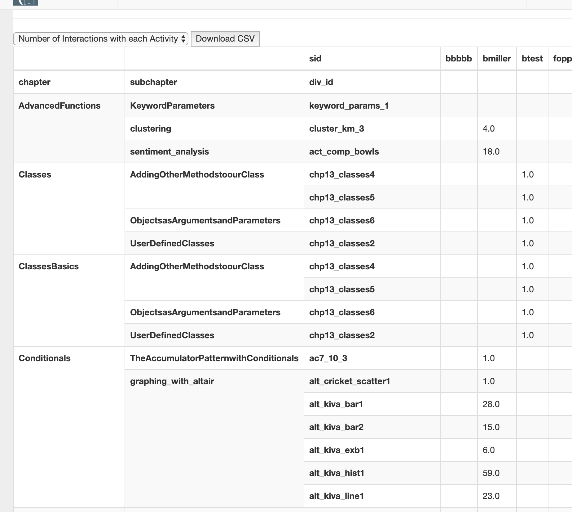Click the ac7_10_3 cell
Image resolution: width=572 pixels, height=512 pixels.
[x=372, y=358]
